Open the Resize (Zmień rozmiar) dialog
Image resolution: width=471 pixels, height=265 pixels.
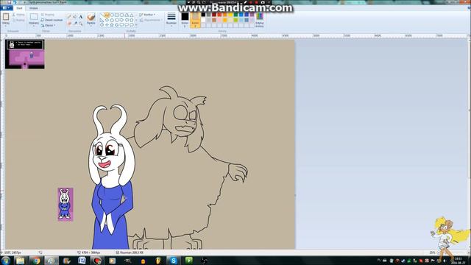pyautogui.click(x=52, y=20)
